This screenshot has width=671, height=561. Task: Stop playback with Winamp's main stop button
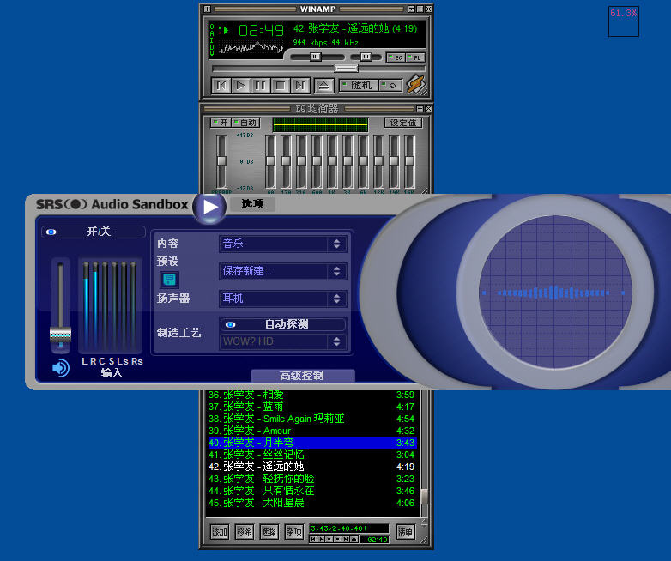click(x=281, y=86)
